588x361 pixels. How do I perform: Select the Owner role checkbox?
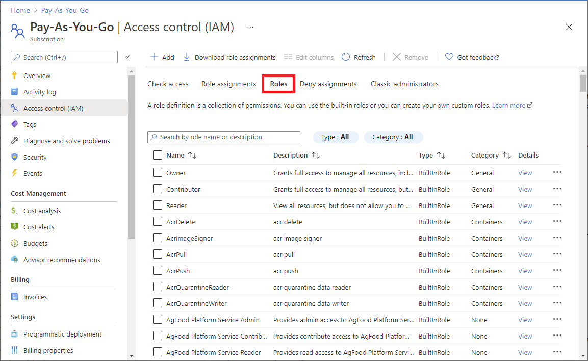[158, 172]
